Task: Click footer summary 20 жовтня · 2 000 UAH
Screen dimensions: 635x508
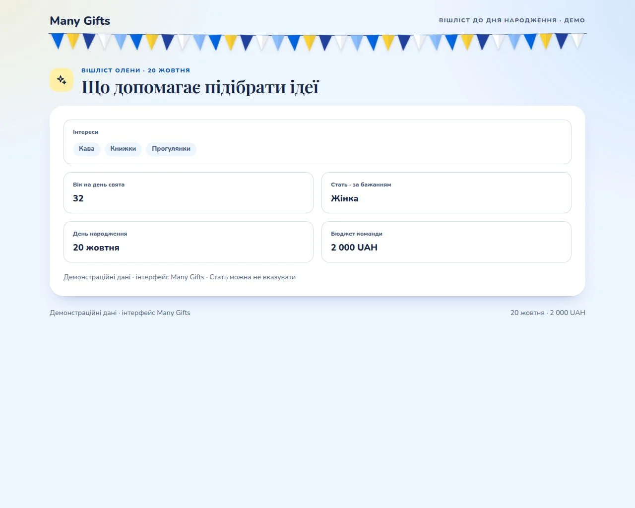Action: pos(548,313)
